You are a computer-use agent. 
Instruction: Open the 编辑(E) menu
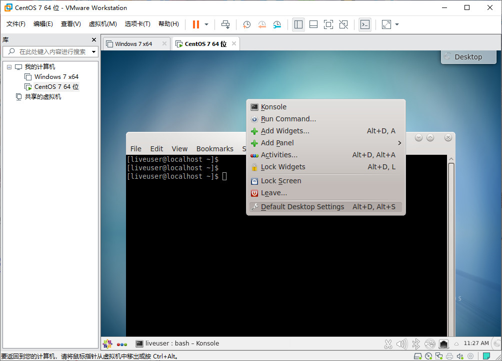pos(43,24)
